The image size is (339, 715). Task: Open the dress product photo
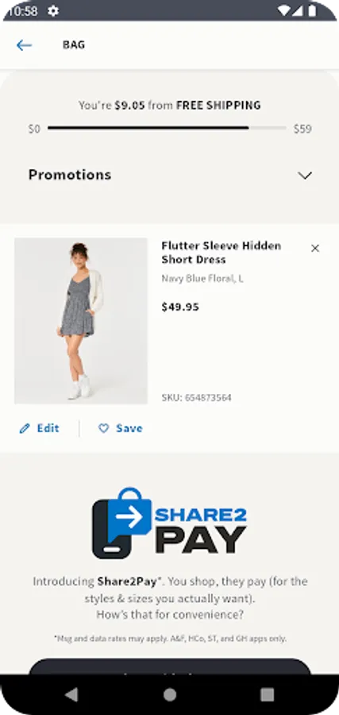tap(81, 321)
